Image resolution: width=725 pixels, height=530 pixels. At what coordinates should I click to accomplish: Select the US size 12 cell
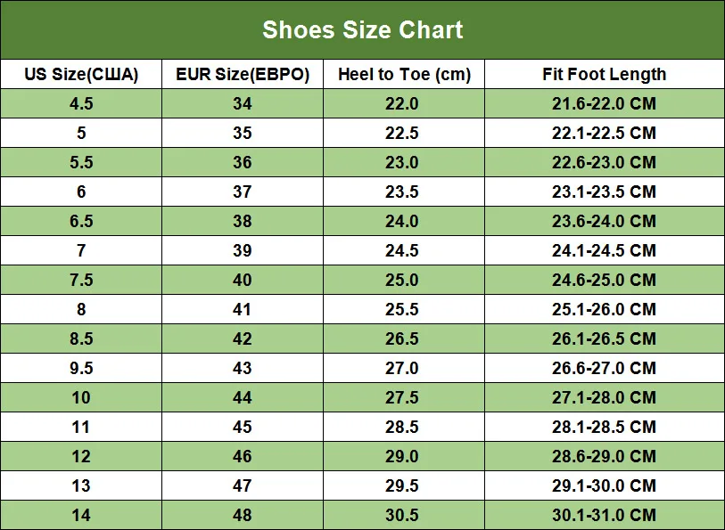point(81,456)
